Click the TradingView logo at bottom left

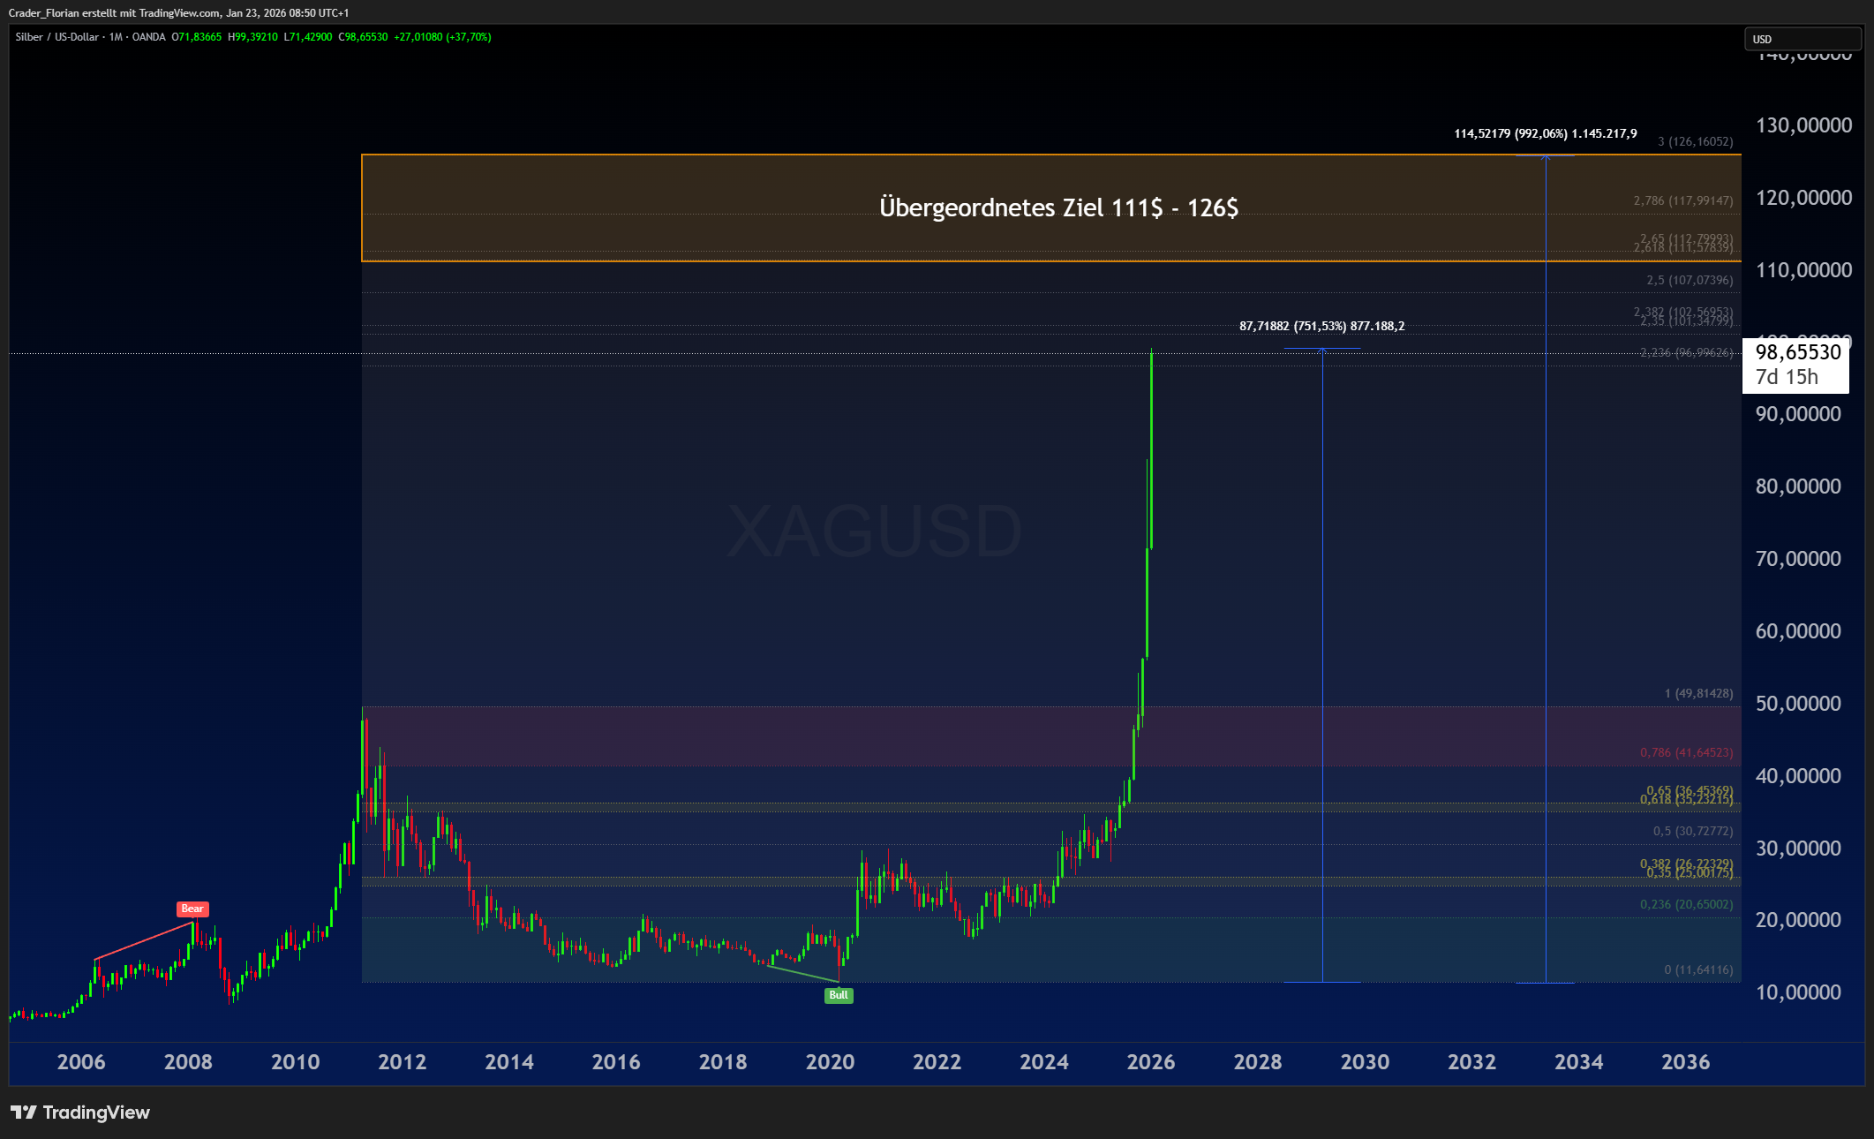tap(80, 1112)
